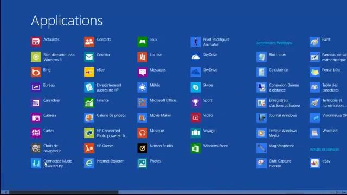Click the Accessoires Windows group heading
Viewport: 347px width, 195px height.
pyautogui.click(x=274, y=43)
